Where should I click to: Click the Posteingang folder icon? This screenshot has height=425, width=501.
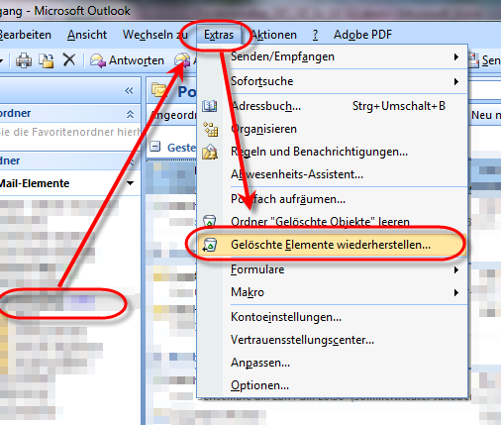tap(159, 90)
